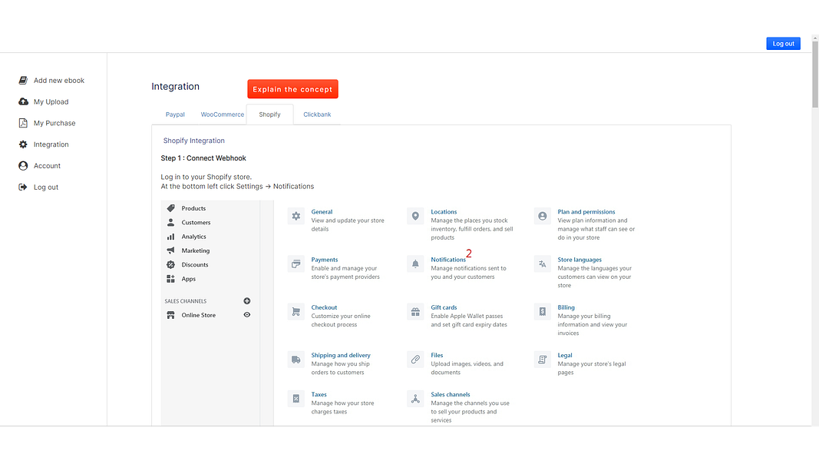
Task: Click the My Purchase document icon
Action: click(23, 123)
